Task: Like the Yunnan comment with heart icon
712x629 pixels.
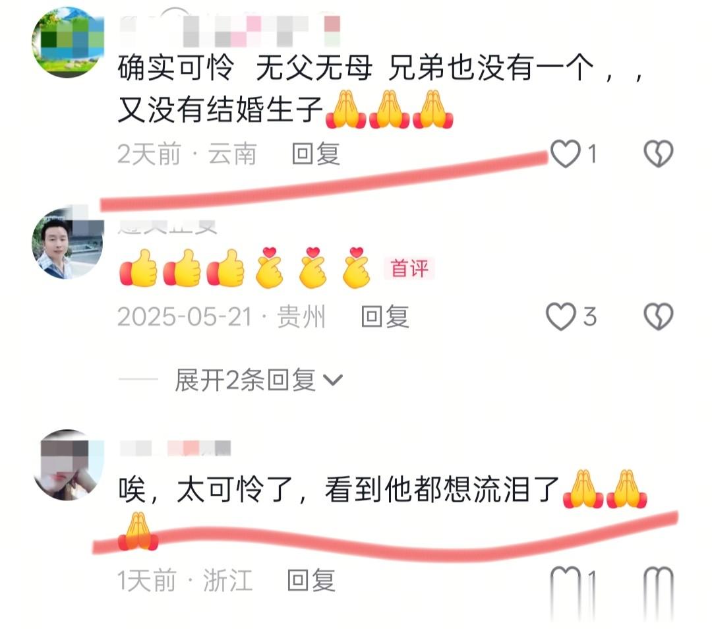Action: pyautogui.click(x=566, y=154)
